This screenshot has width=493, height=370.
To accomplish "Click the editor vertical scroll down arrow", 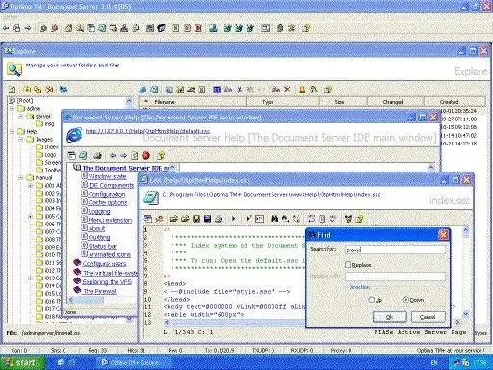I will [466, 314].
